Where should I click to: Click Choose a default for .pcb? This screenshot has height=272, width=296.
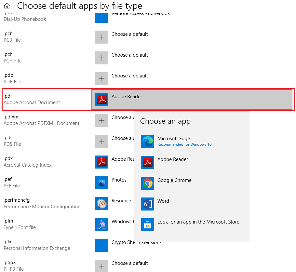tap(130, 34)
